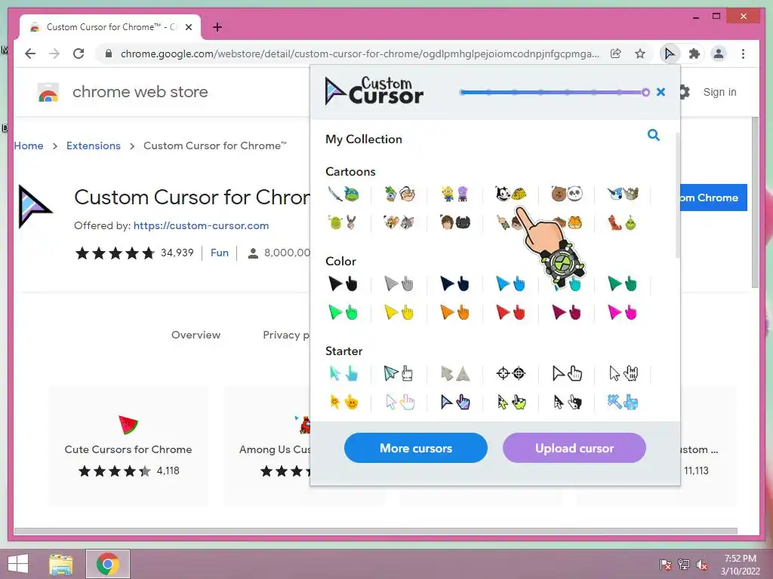Open the custom-cursor.com link
The height and width of the screenshot is (579, 773).
pyautogui.click(x=201, y=225)
